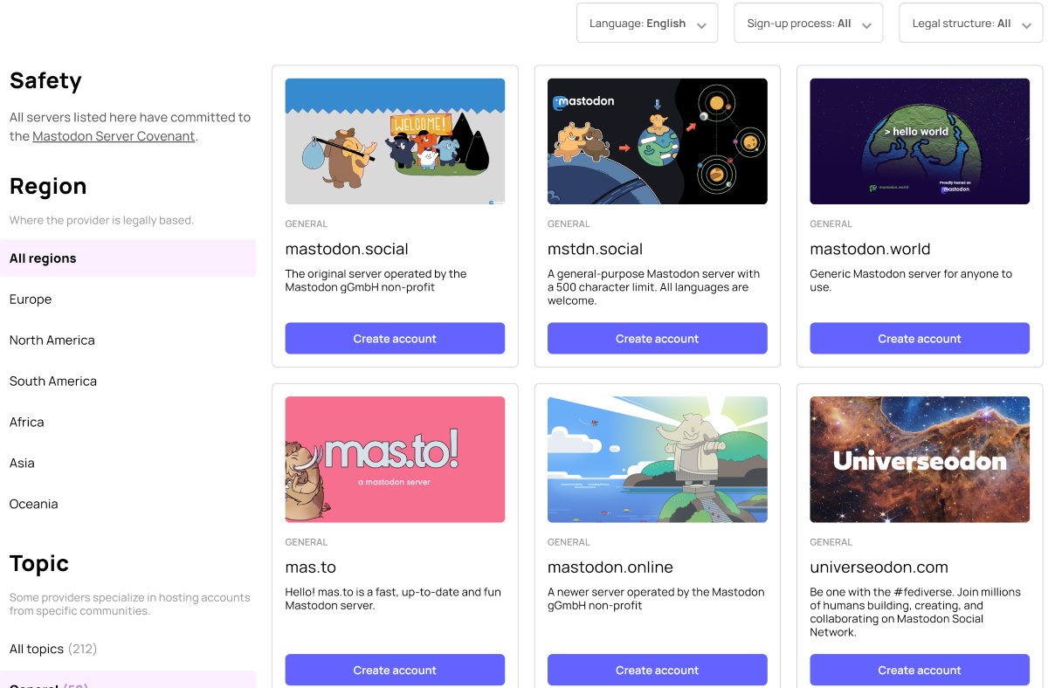Click the Topic heading
Viewport: 1048px width, 688px height.
click(x=39, y=563)
